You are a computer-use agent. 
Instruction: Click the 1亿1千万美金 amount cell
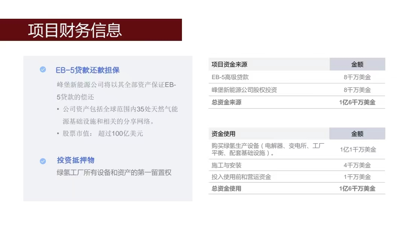pyautogui.click(x=358, y=150)
